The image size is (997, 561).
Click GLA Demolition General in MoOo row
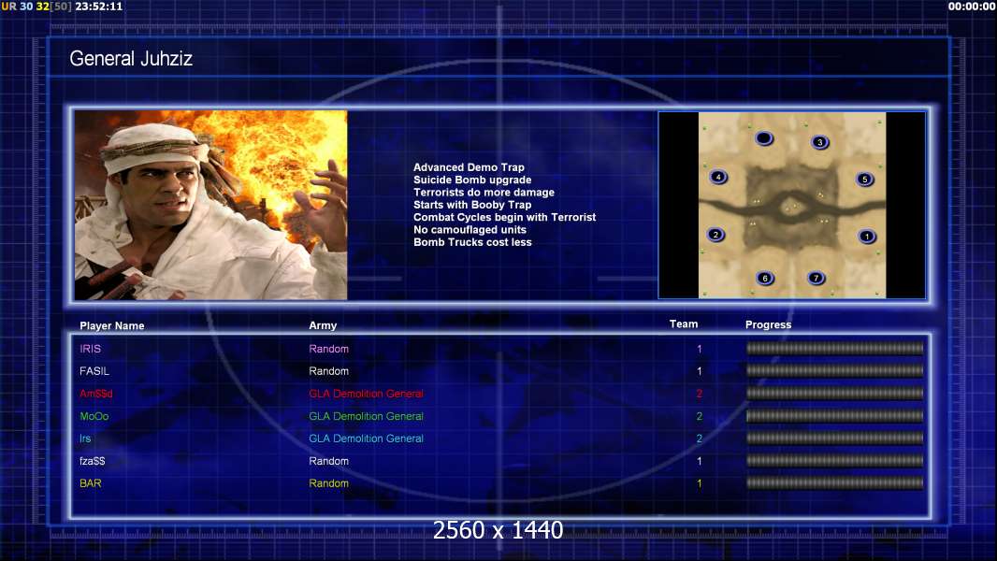click(x=367, y=416)
